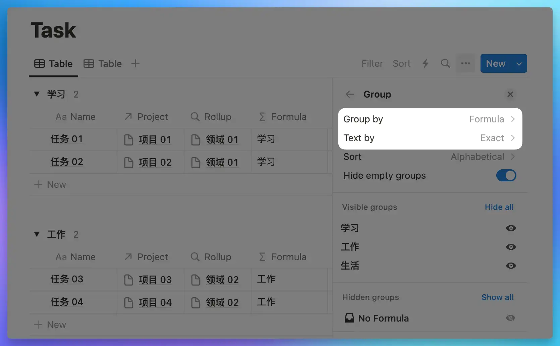The height and width of the screenshot is (346, 560).
Task: Open the three-dots view options menu
Action: click(465, 63)
